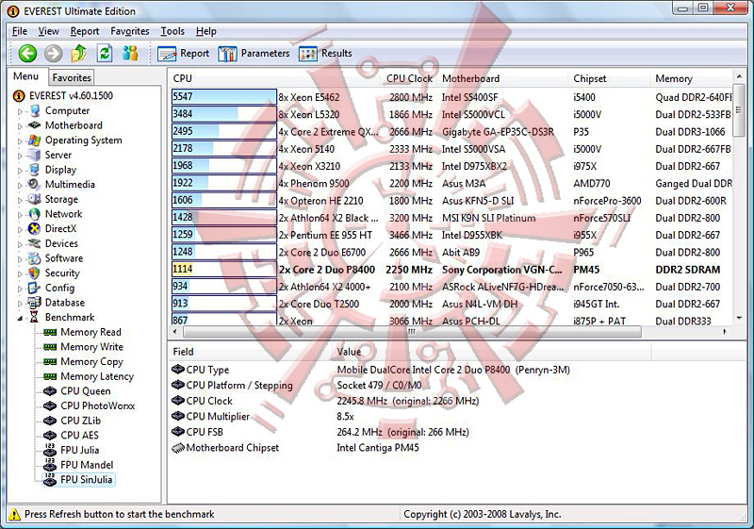Click the warning icon in status bar
754x529 pixels.
[14, 514]
